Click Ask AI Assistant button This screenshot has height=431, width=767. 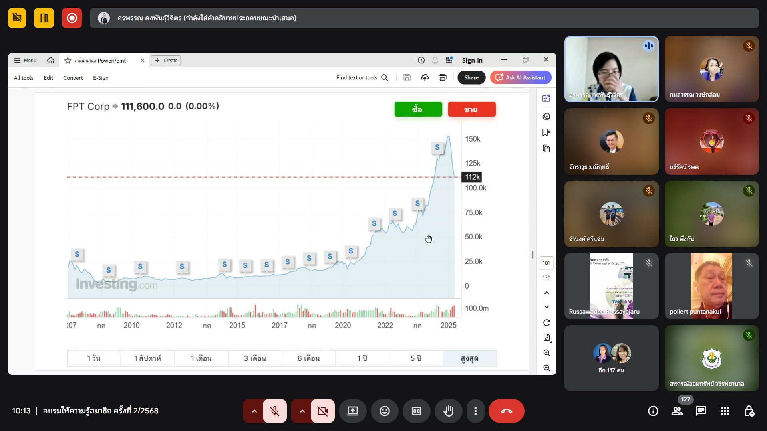[521, 78]
